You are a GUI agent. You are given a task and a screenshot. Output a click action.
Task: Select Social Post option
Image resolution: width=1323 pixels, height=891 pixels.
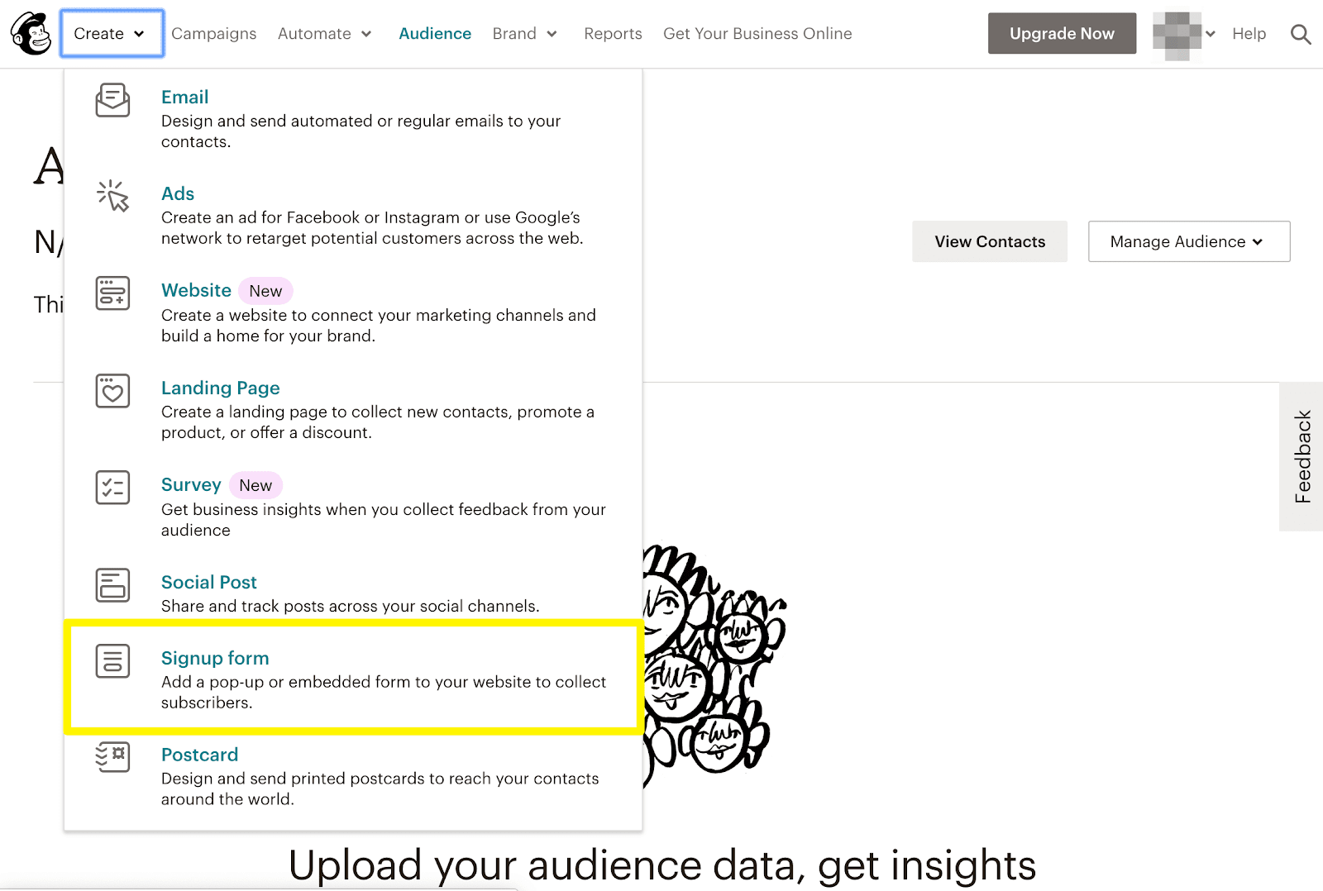209,582
